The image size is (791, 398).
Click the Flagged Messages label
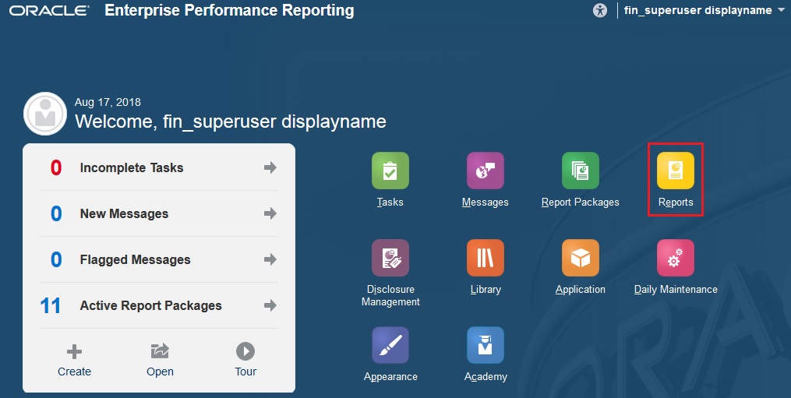135,260
